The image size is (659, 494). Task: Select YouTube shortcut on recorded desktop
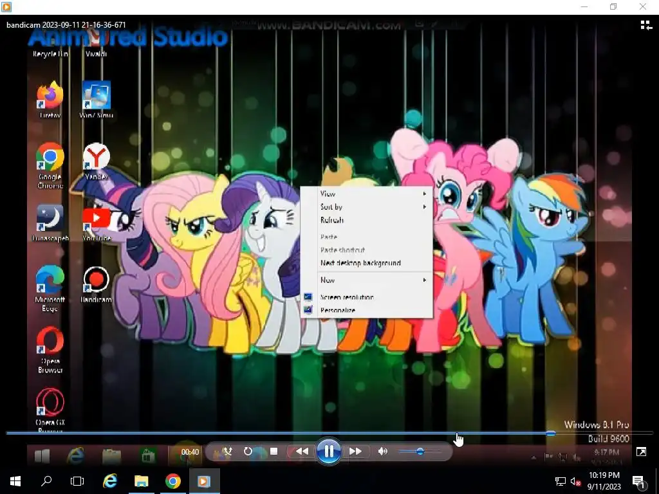pos(97,223)
